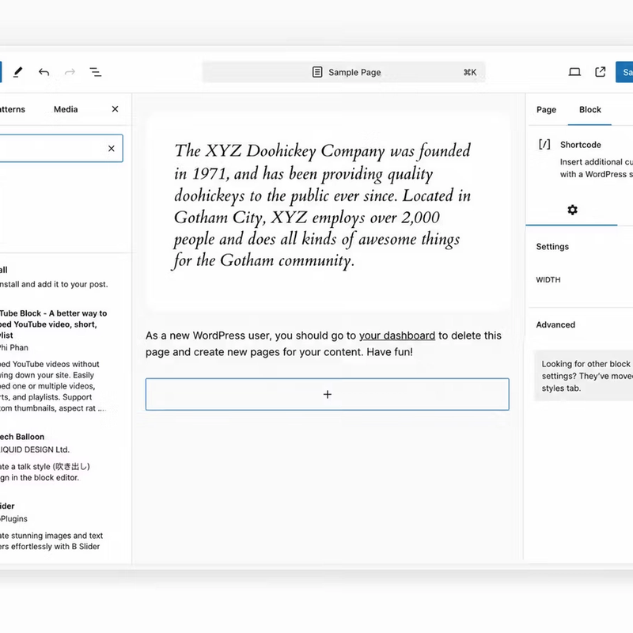Open the page in new tab icon

[x=601, y=72]
